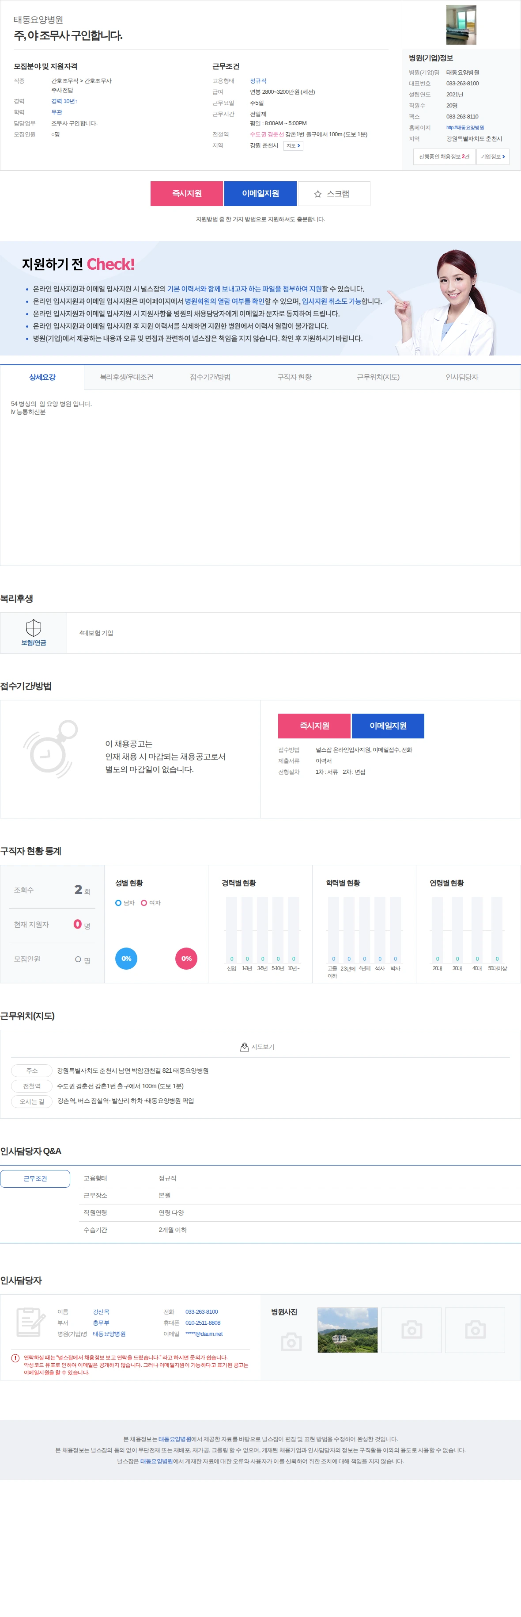
Task: Click the 전철역 label pill
Action: 32,1086
